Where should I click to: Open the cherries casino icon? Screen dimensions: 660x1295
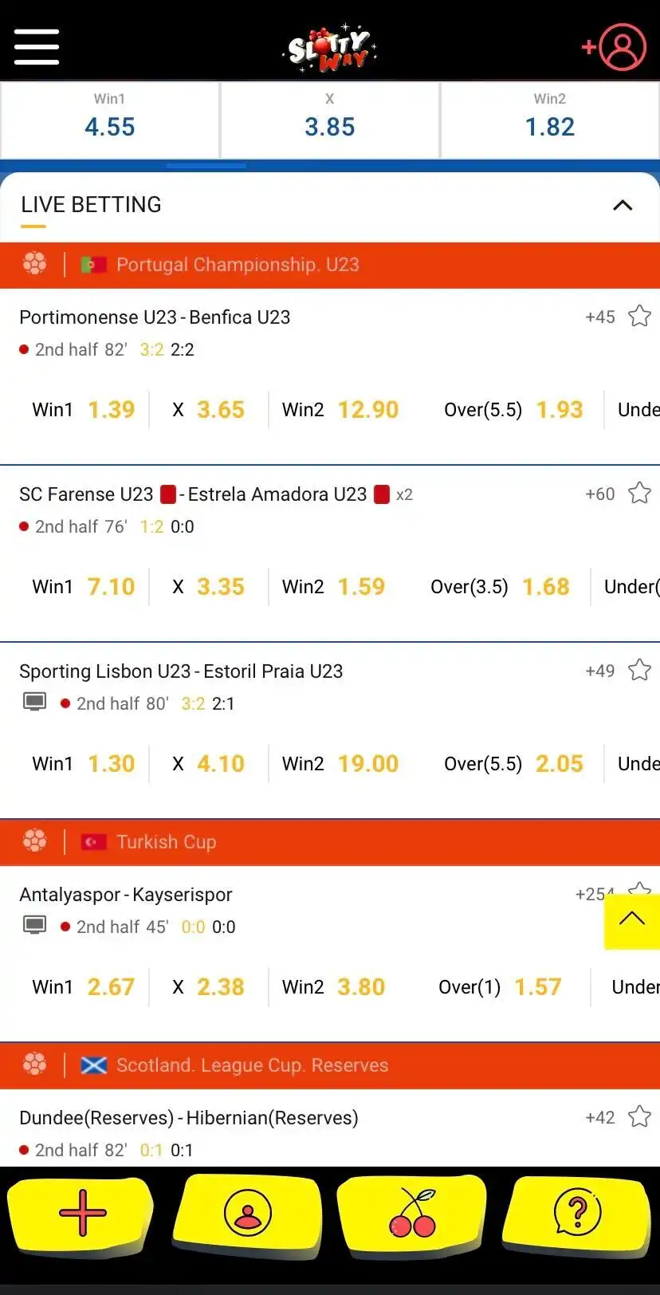[x=412, y=1213]
